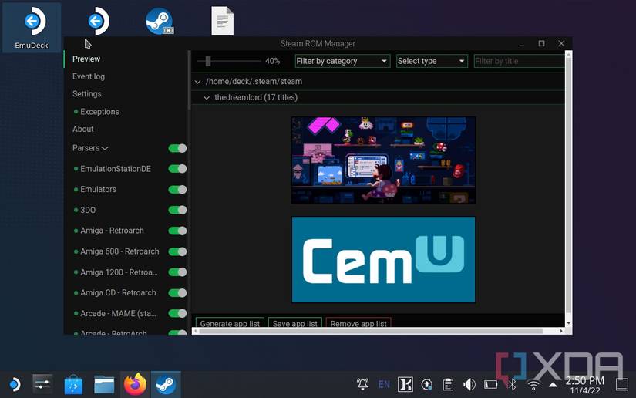Open the Settings page
The height and width of the screenshot is (398, 636).
point(87,94)
